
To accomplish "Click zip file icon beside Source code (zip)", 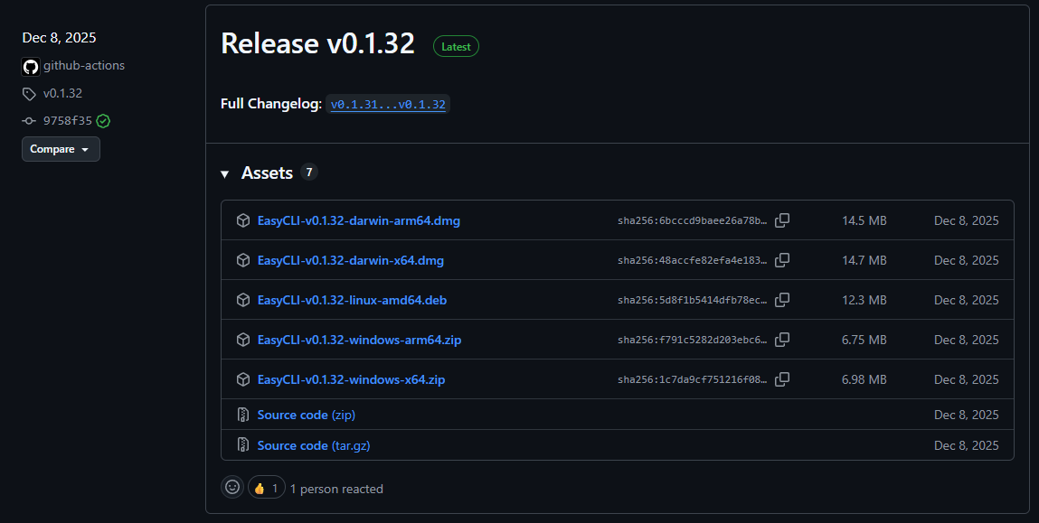I will click(243, 415).
